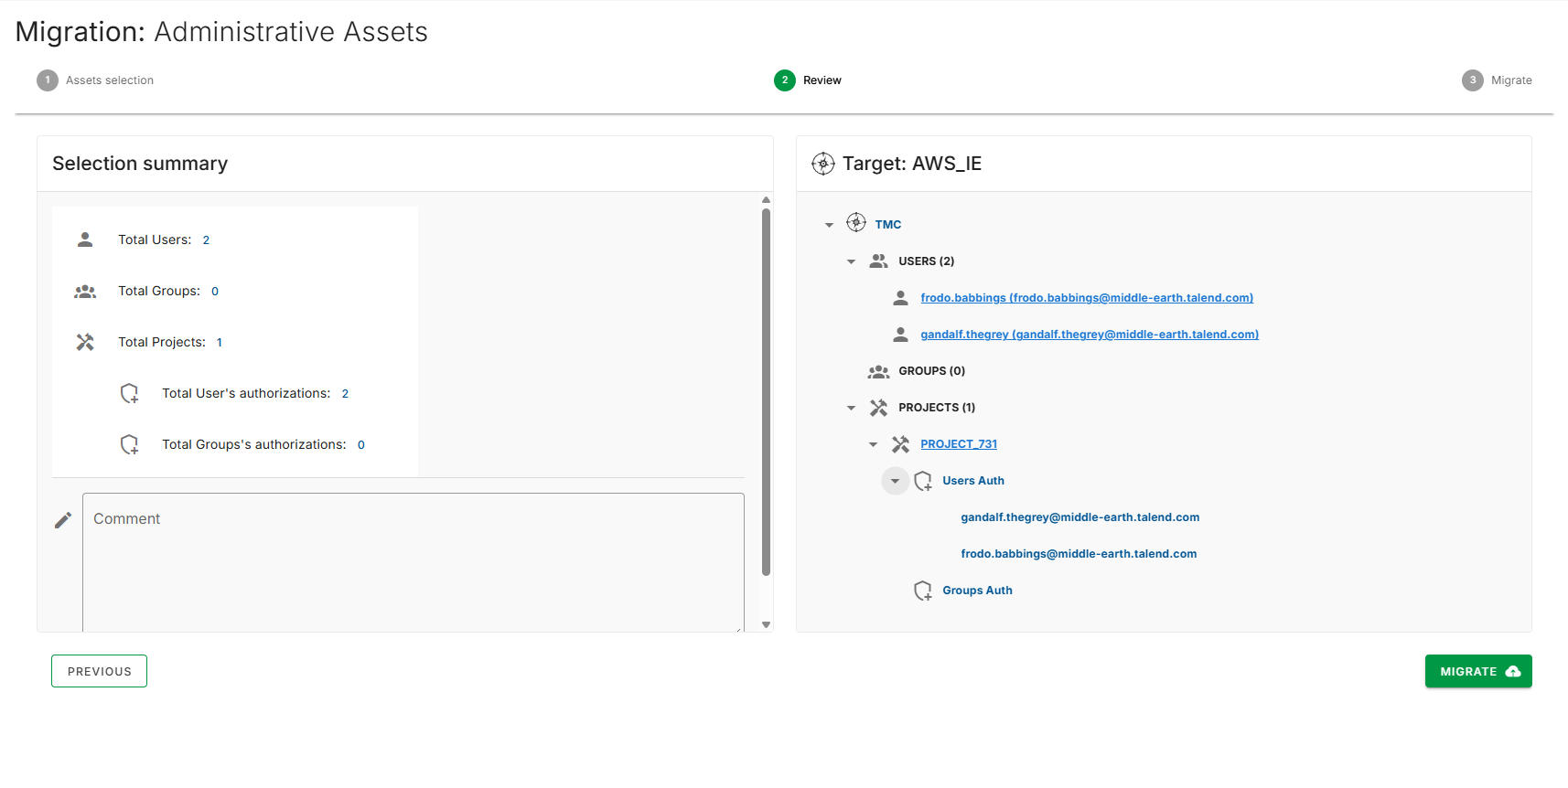Collapse the PROJECTS (1) node
This screenshot has width=1568, height=788.
pyautogui.click(x=851, y=408)
